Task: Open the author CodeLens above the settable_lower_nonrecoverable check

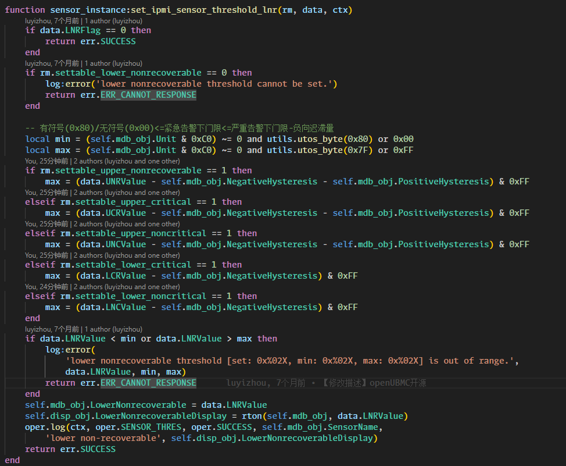Action: [x=83, y=63]
